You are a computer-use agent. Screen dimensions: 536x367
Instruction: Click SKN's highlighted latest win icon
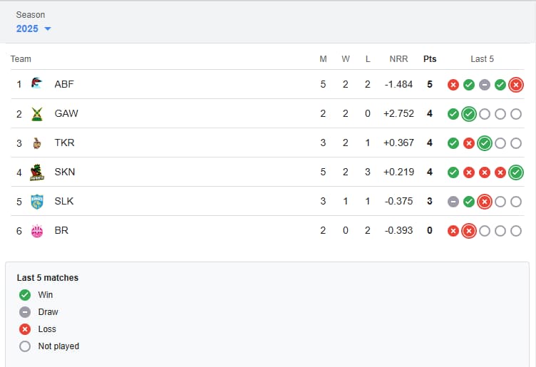tap(516, 172)
